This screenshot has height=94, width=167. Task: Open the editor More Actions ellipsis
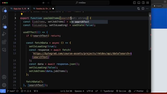147,9
